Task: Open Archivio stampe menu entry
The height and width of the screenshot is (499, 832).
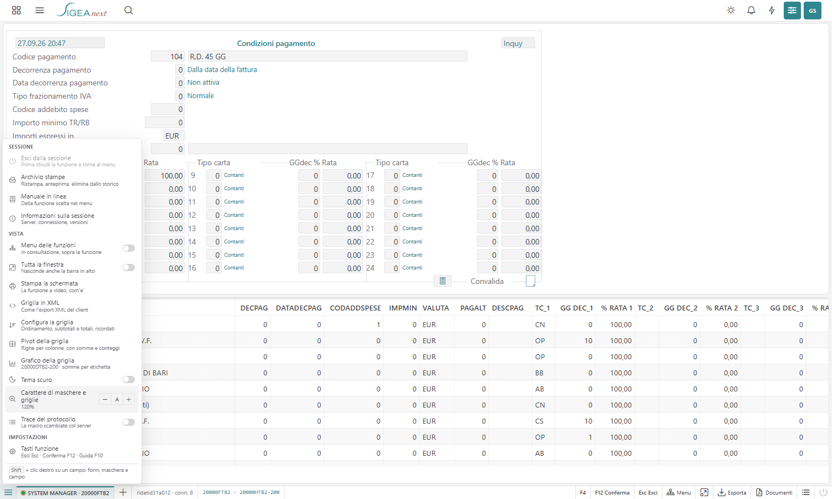Action: [x=72, y=180]
